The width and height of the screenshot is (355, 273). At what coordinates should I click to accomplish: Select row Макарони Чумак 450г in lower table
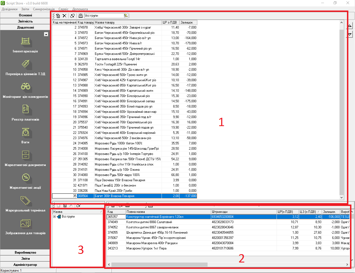pos(156,238)
